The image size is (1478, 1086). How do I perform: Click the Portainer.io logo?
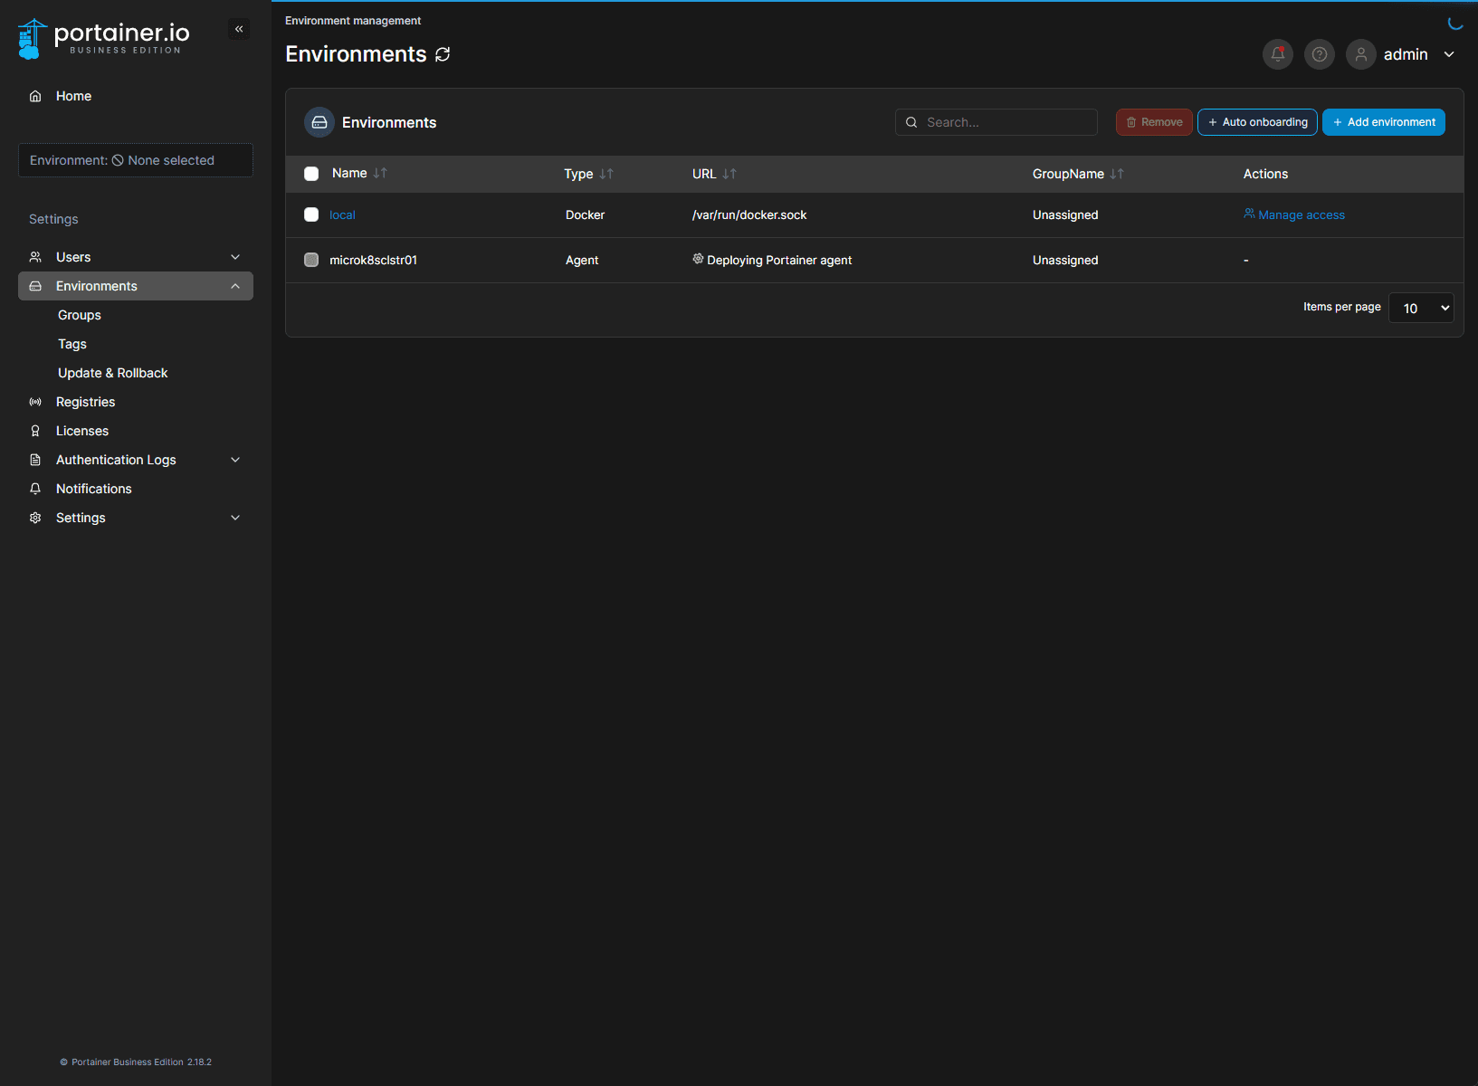point(104,38)
